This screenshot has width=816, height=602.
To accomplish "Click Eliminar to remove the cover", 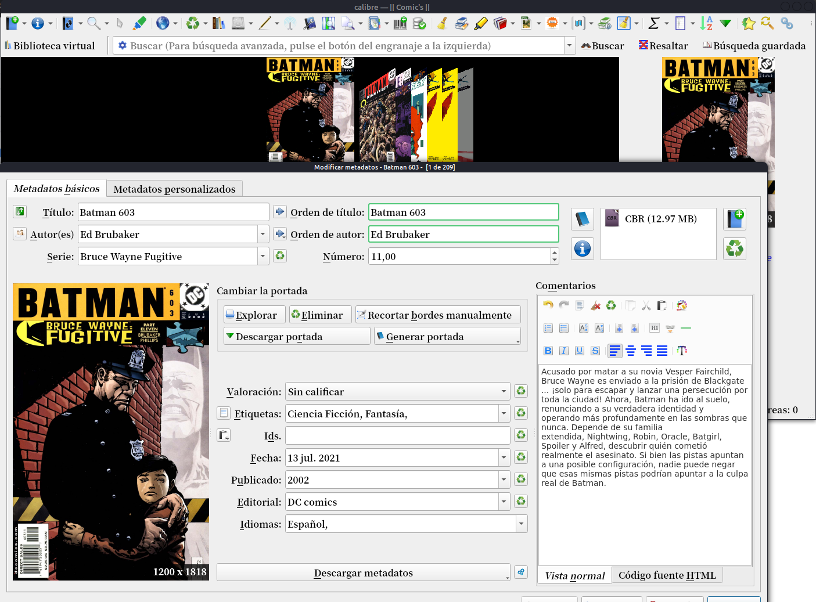I will click(321, 315).
